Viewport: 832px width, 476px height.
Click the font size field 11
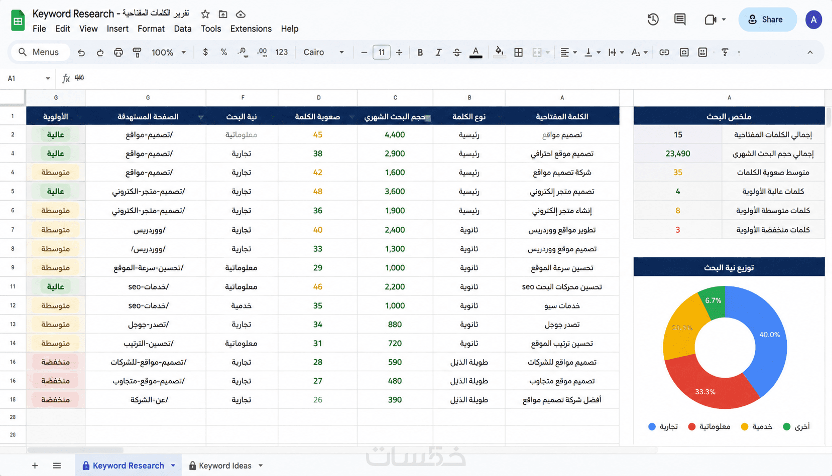pos(382,52)
